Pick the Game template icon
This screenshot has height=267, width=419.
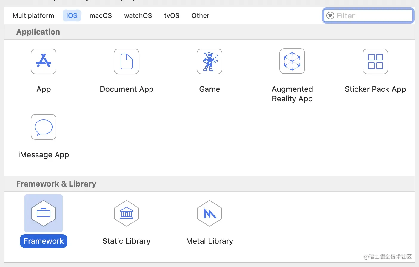coord(209,61)
